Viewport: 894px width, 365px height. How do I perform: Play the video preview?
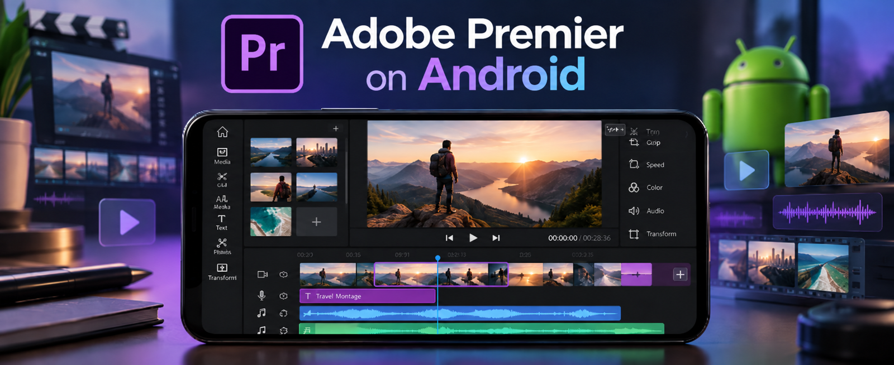point(473,238)
